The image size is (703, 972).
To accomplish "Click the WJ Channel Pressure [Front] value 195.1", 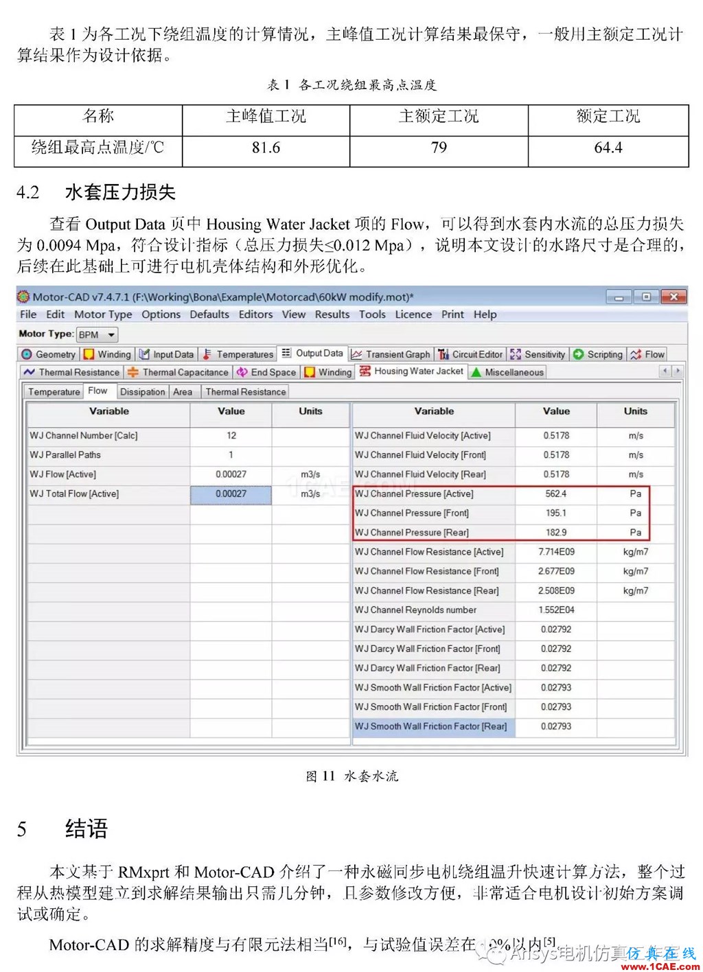I will (556, 513).
